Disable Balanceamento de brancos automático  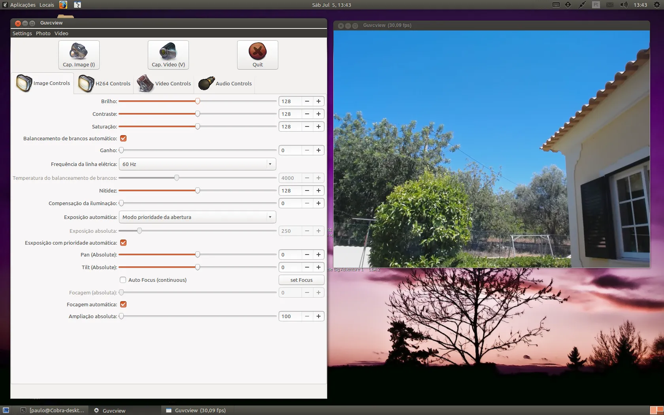123,138
